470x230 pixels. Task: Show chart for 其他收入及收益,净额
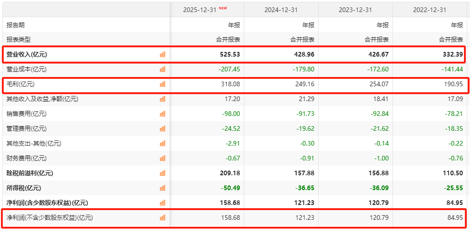point(163,99)
